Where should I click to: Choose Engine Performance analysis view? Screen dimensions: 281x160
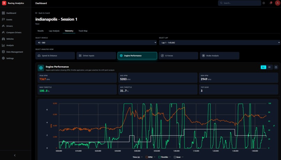(137, 56)
